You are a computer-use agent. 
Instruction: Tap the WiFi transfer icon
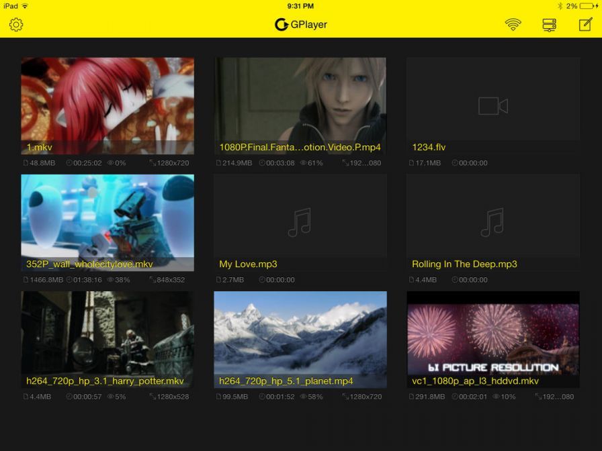click(x=513, y=24)
